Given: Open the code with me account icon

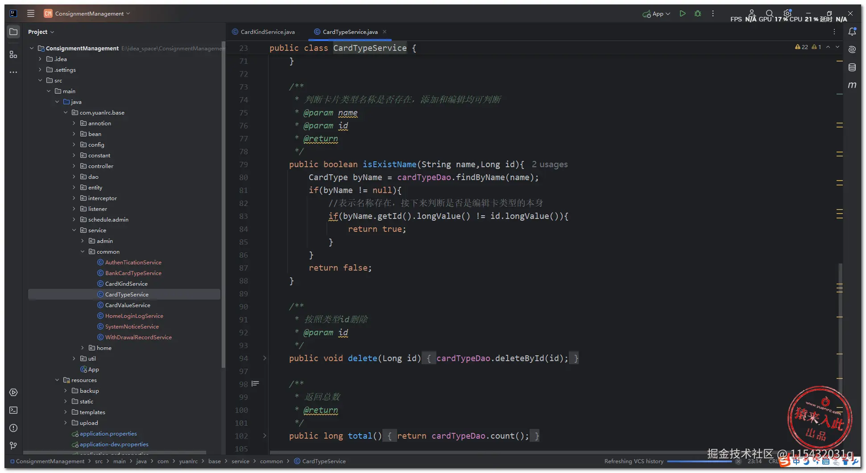Looking at the screenshot, I should point(752,13).
